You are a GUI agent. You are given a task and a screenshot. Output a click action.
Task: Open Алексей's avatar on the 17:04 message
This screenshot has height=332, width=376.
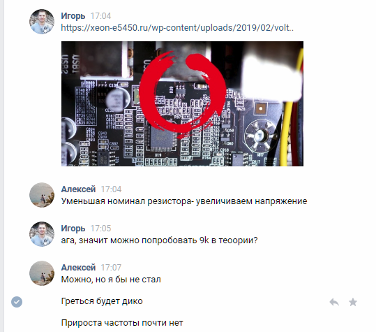42,195
